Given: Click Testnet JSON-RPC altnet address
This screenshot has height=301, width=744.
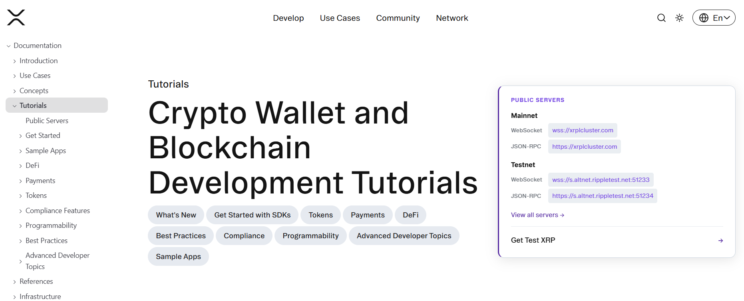Looking at the screenshot, I should click(x=603, y=196).
